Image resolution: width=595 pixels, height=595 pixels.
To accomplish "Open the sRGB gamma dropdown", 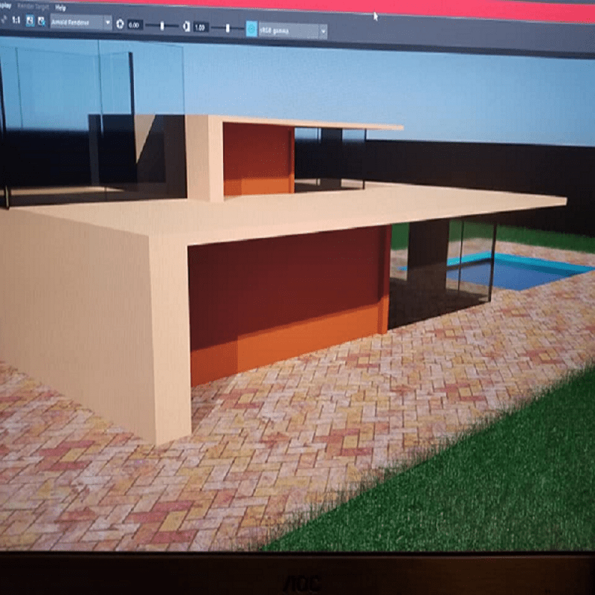I will 290,30.
